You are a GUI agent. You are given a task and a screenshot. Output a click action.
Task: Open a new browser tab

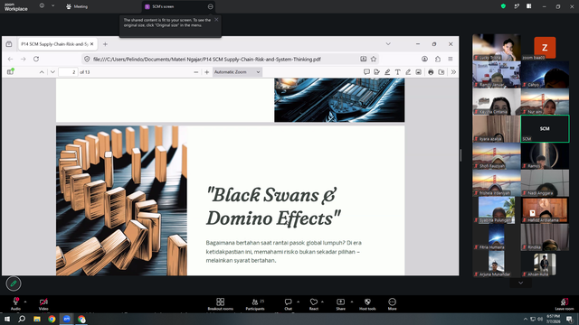tap(105, 44)
